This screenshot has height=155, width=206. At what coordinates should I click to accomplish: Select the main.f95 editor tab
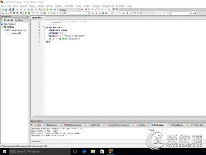point(37,18)
